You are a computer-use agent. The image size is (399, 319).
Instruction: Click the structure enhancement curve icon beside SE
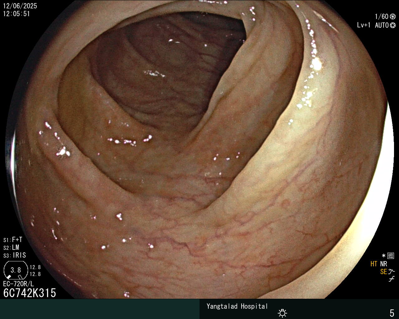[392, 271]
